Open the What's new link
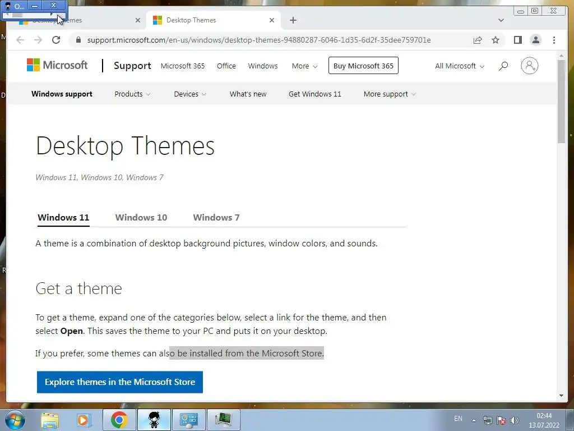Screen dimensions: 574x431 click(x=248, y=94)
